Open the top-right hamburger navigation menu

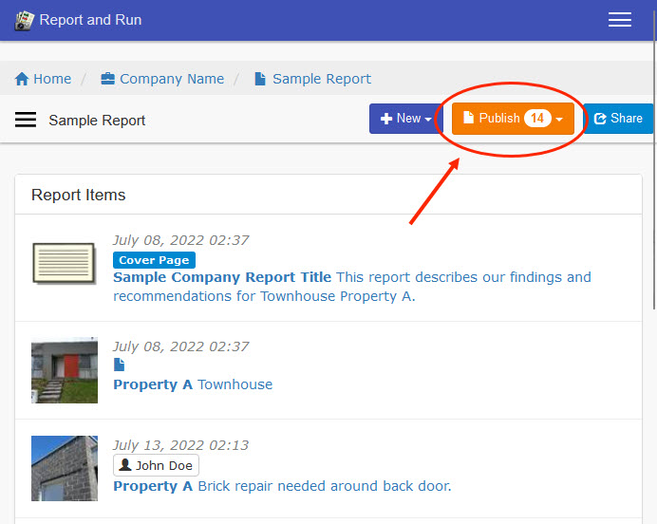[619, 20]
